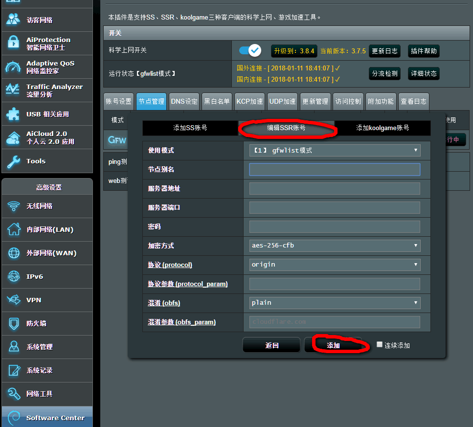Open the firewall shield icon
The width and height of the screenshot is (473, 427).
coord(13,323)
